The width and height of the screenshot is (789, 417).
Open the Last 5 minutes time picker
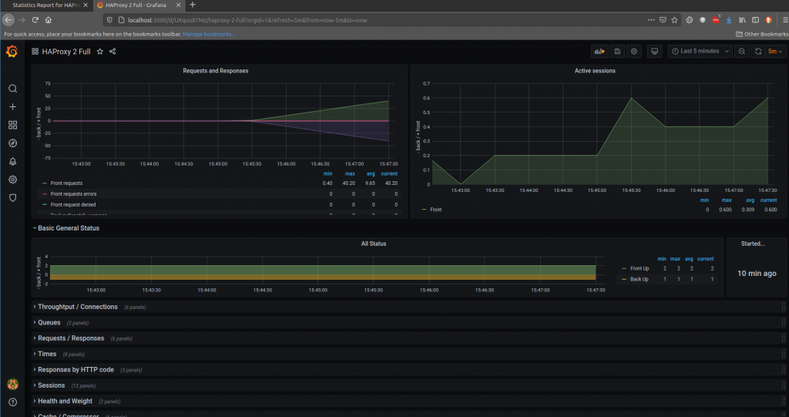[700, 52]
